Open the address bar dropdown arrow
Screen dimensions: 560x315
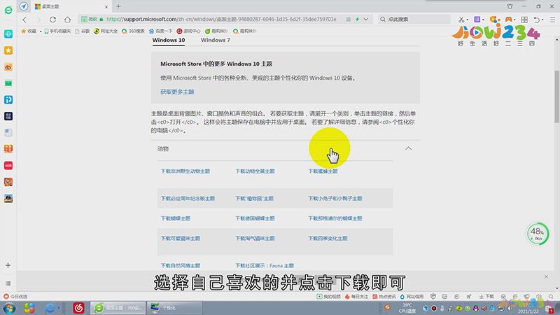365,20
